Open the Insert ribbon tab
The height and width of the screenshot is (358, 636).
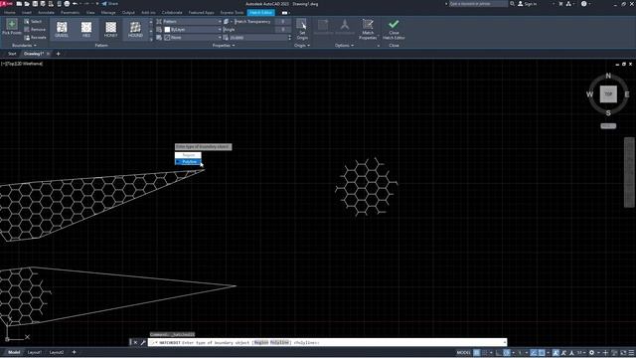tap(27, 13)
